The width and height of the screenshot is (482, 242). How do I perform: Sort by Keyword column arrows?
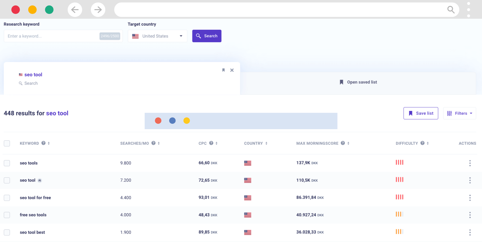click(x=49, y=143)
